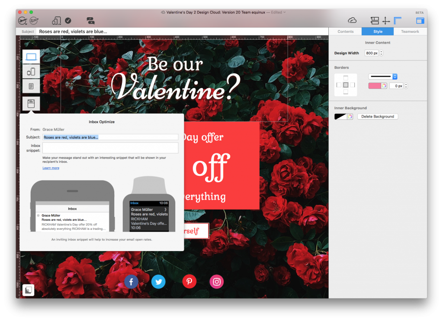Screen dimensions: 443x321
Task: Open the comments approval speech bubble icon
Action: click(90, 21)
